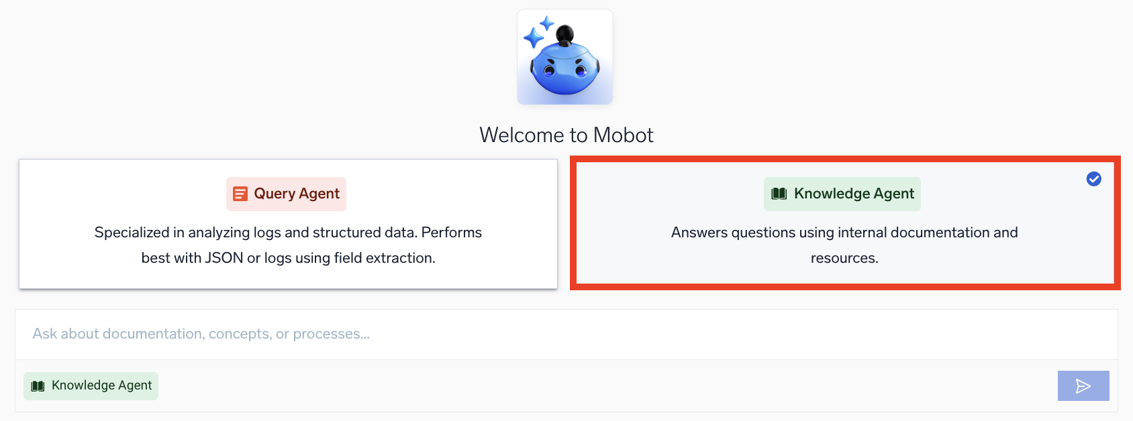Switch to the Query Agent panel

pos(289,223)
